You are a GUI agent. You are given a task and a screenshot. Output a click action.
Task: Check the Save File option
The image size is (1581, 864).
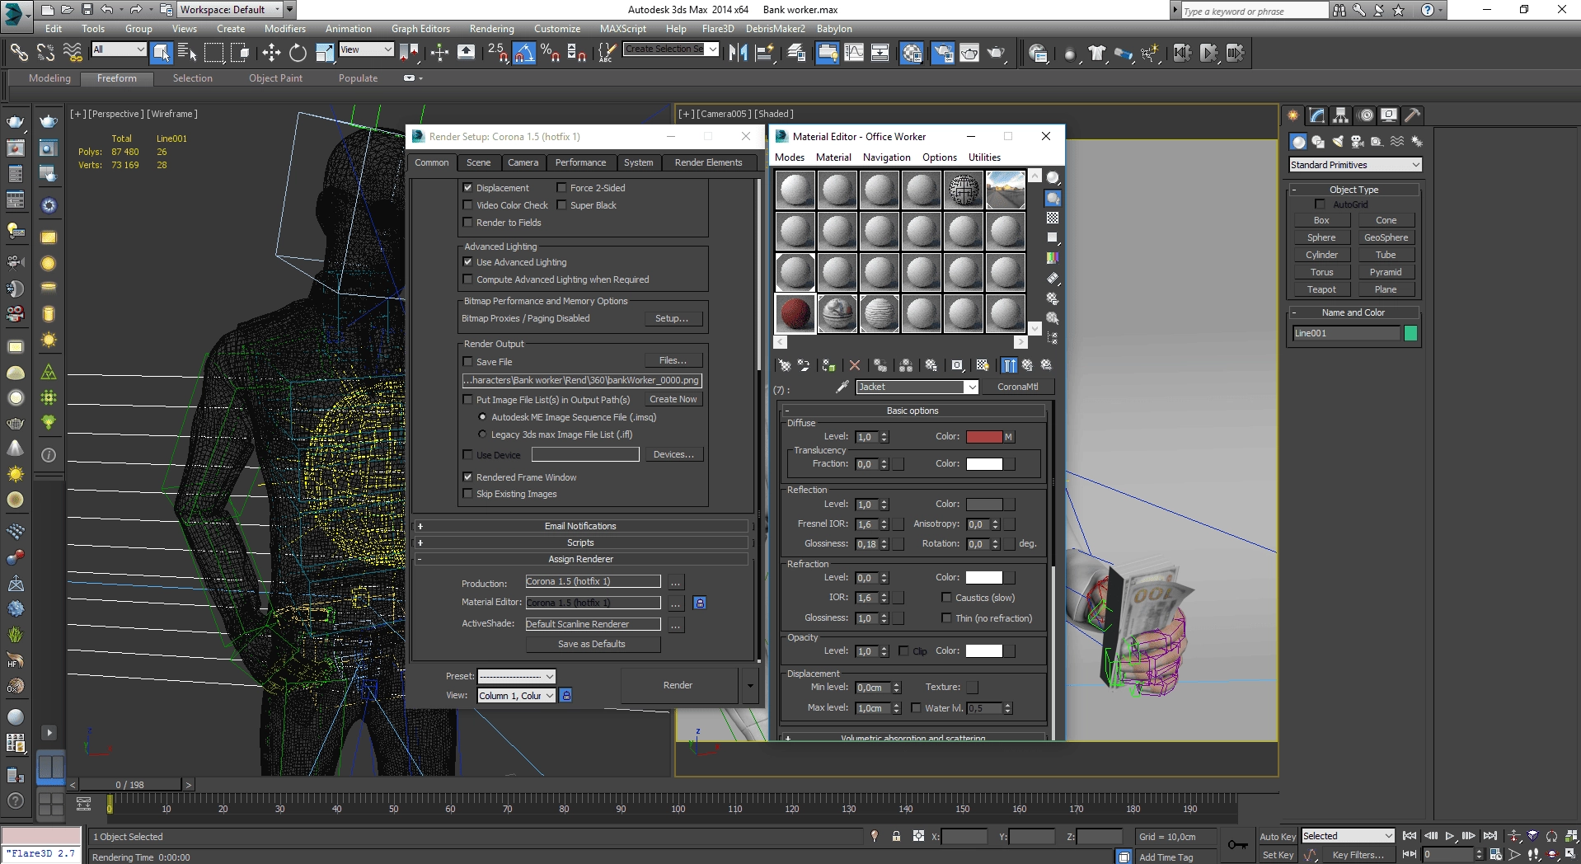pyautogui.click(x=468, y=362)
